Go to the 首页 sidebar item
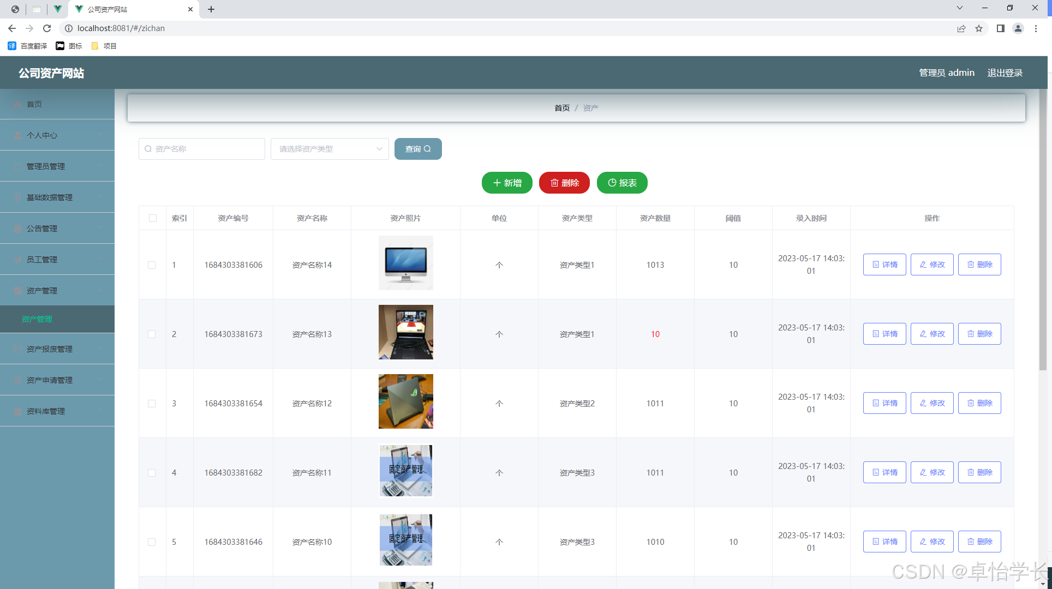Image resolution: width=1052 pixels, height=589 pixels. click(34, 104)
